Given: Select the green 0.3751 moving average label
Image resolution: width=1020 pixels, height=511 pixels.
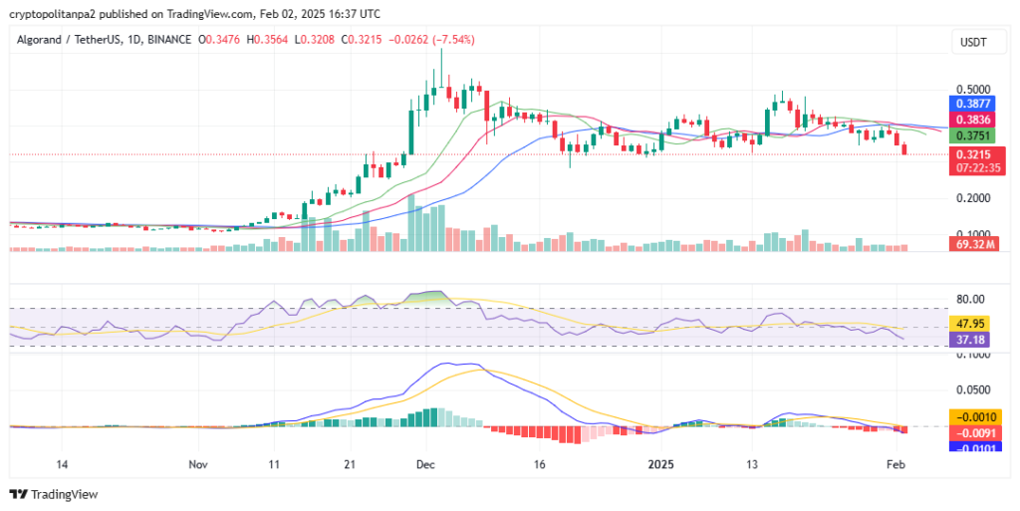Looking at the screenshot, I should tap(972, 135).
